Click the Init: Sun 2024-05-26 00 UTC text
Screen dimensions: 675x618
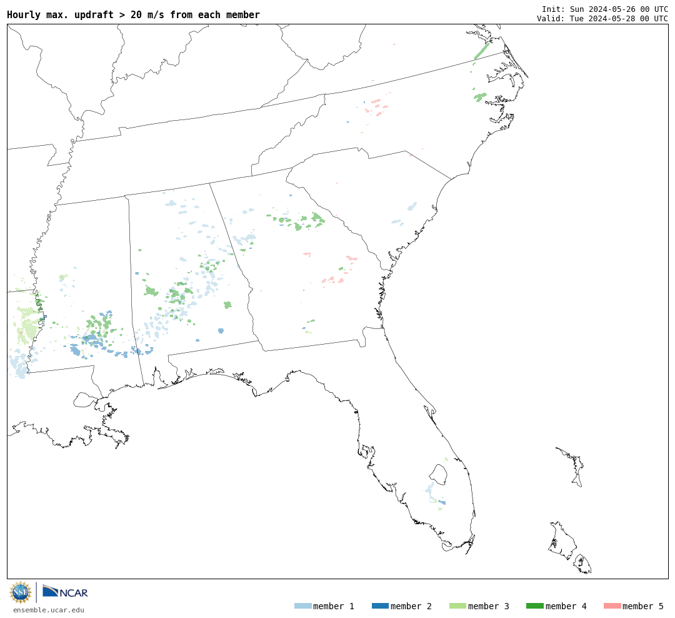point(605,9)
